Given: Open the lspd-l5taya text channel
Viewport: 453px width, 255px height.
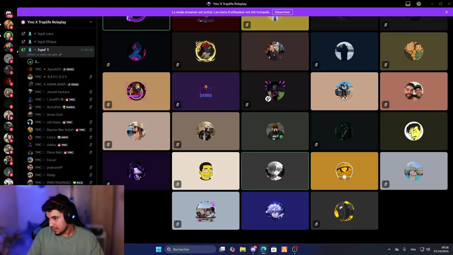Looking at the screenshot, I should click(57, 42).
